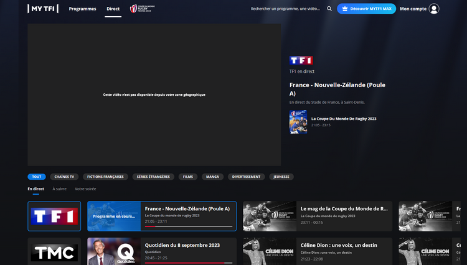467x265 pixels.
Task: Open Céline Dion : une voix, un destin title
Action: pos(339,245)
